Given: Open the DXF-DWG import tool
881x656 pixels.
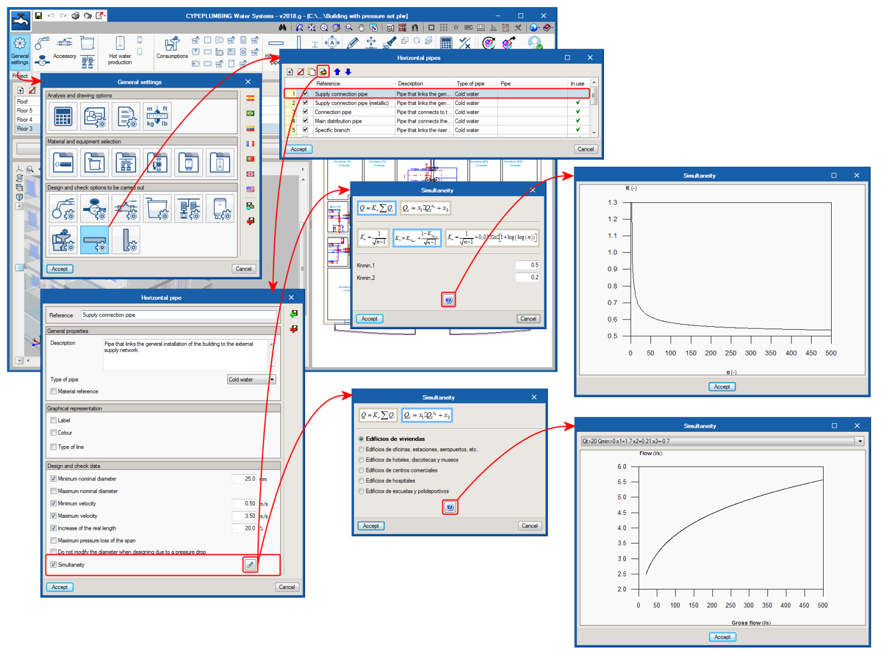Looking at the screenshot, I should [389, 27].
